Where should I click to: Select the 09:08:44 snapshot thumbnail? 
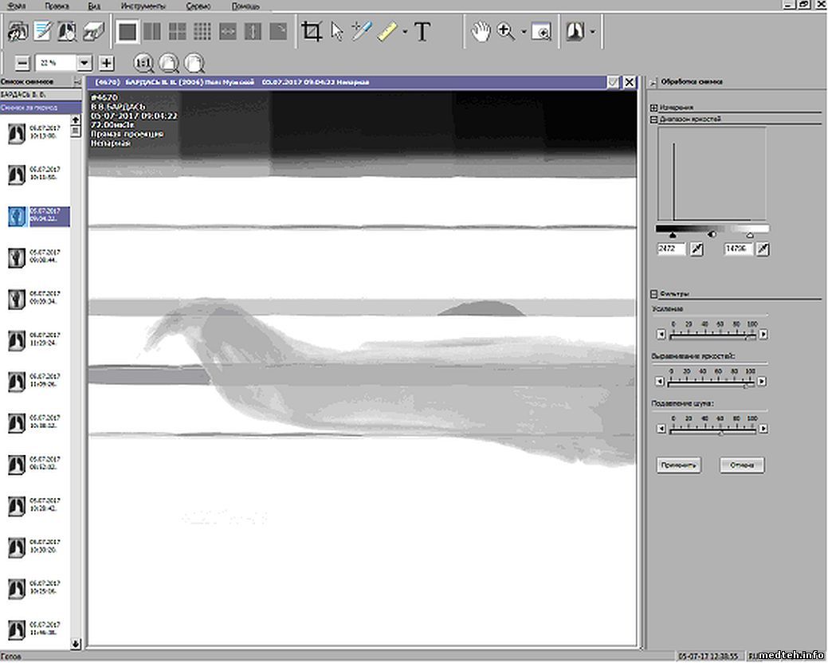(15, 257)
